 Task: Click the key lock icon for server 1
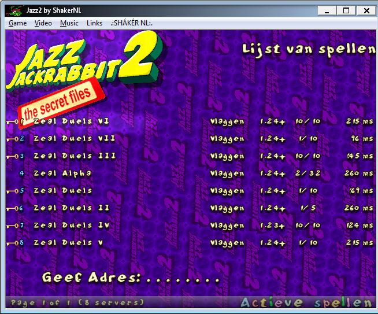[x=12, y=122]
